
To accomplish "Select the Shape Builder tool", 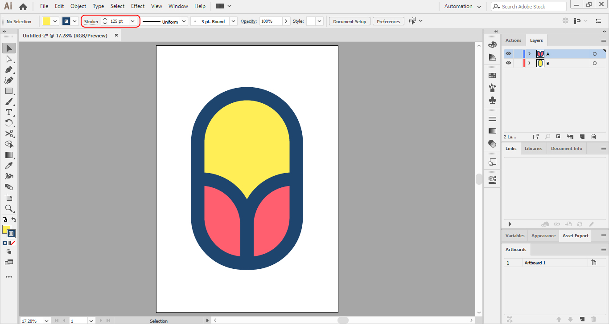I will [x=9, y=144].
